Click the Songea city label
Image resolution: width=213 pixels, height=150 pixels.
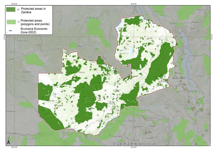[x=204, y=45]
